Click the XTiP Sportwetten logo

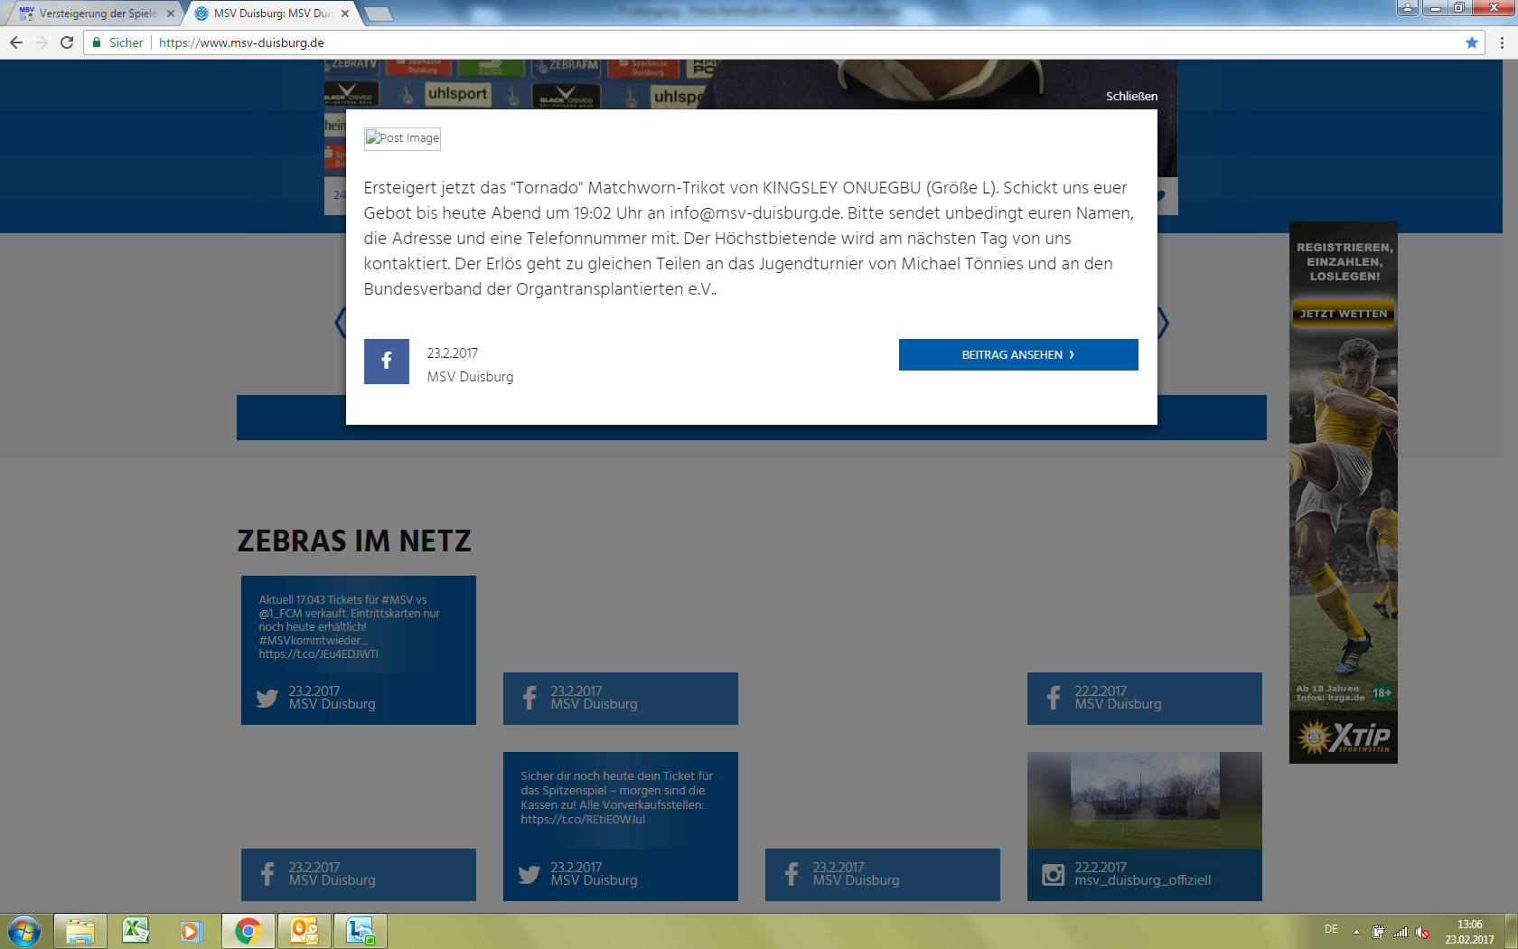click(1344, 738)
